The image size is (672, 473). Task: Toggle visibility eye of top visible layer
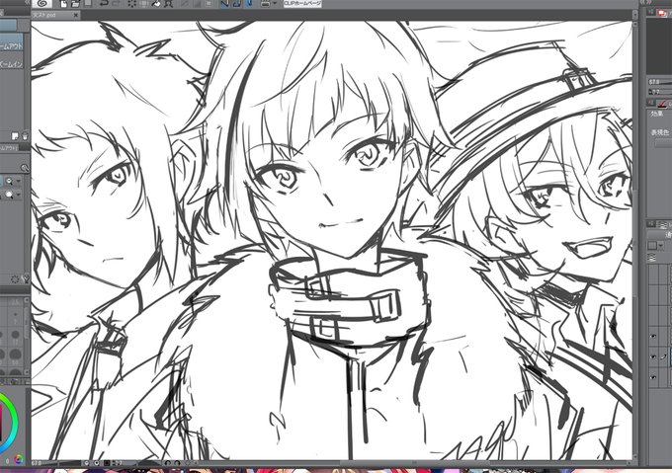click(653, 337)
